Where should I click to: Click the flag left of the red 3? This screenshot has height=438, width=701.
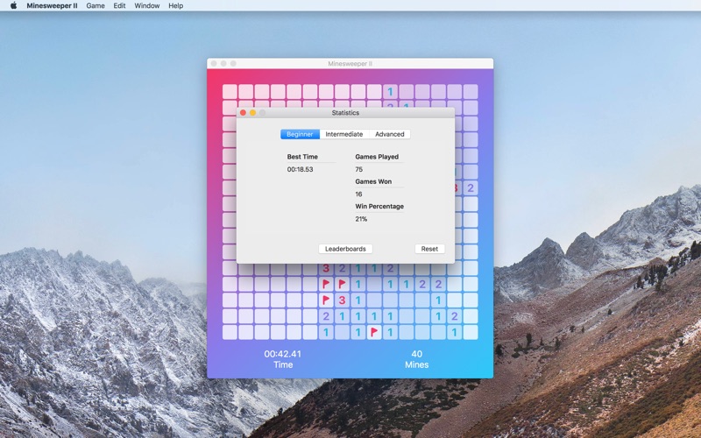tap(326, 300)
